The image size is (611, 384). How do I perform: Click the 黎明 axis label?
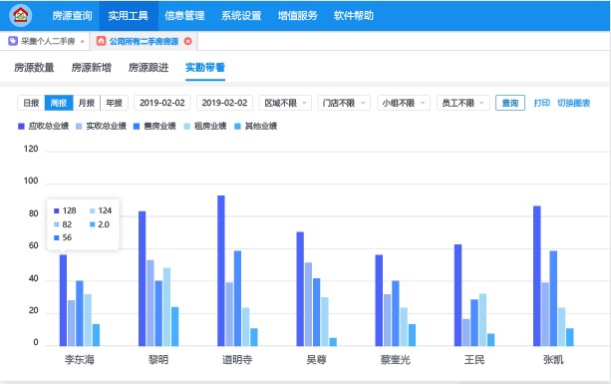(x=158, y=359)
